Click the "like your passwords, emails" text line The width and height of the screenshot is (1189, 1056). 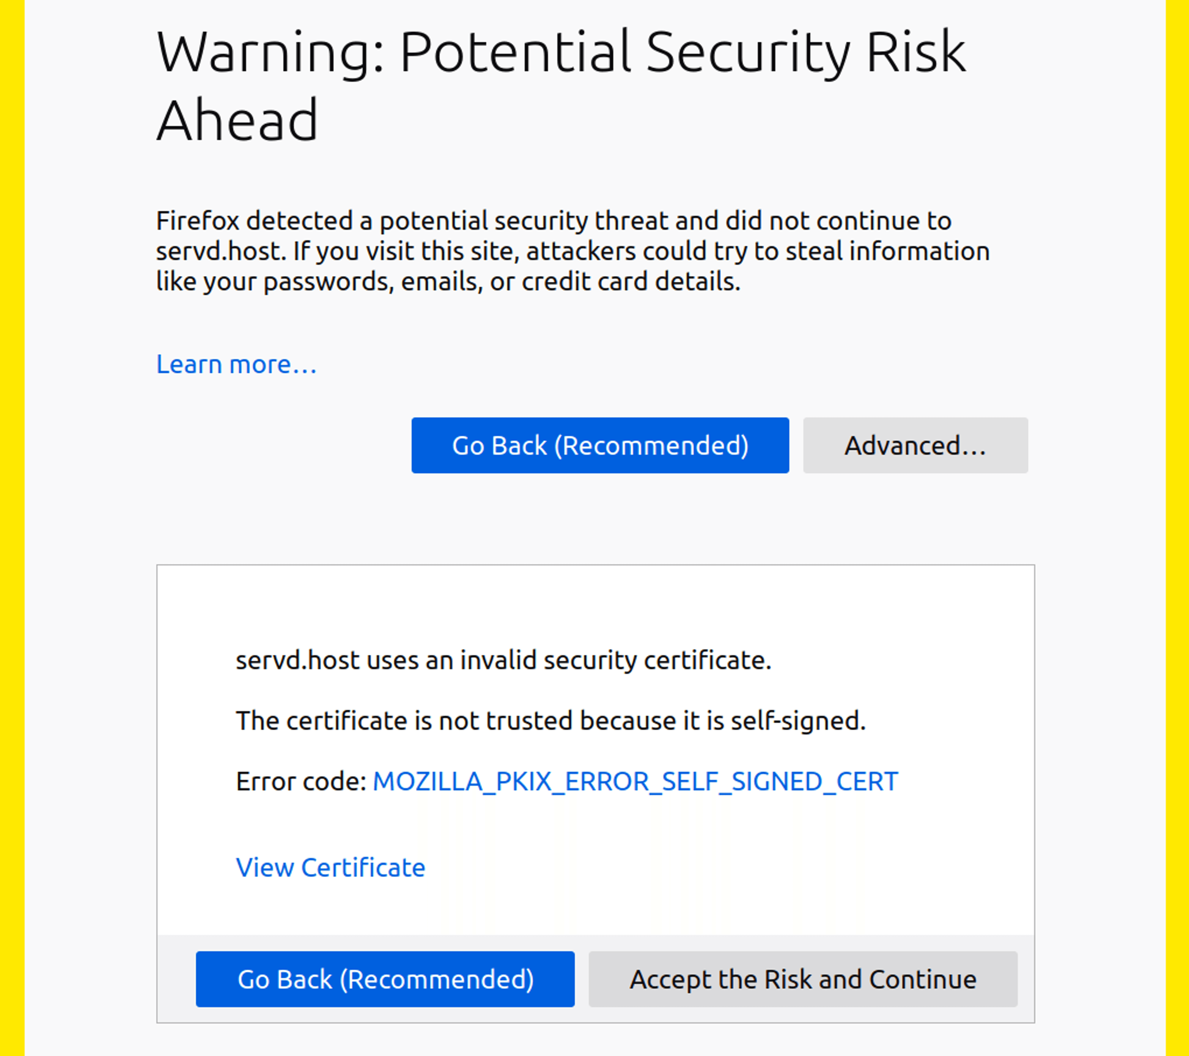(448, 282)
